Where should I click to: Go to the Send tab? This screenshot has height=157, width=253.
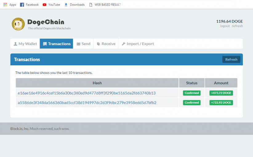pos(83,44)
